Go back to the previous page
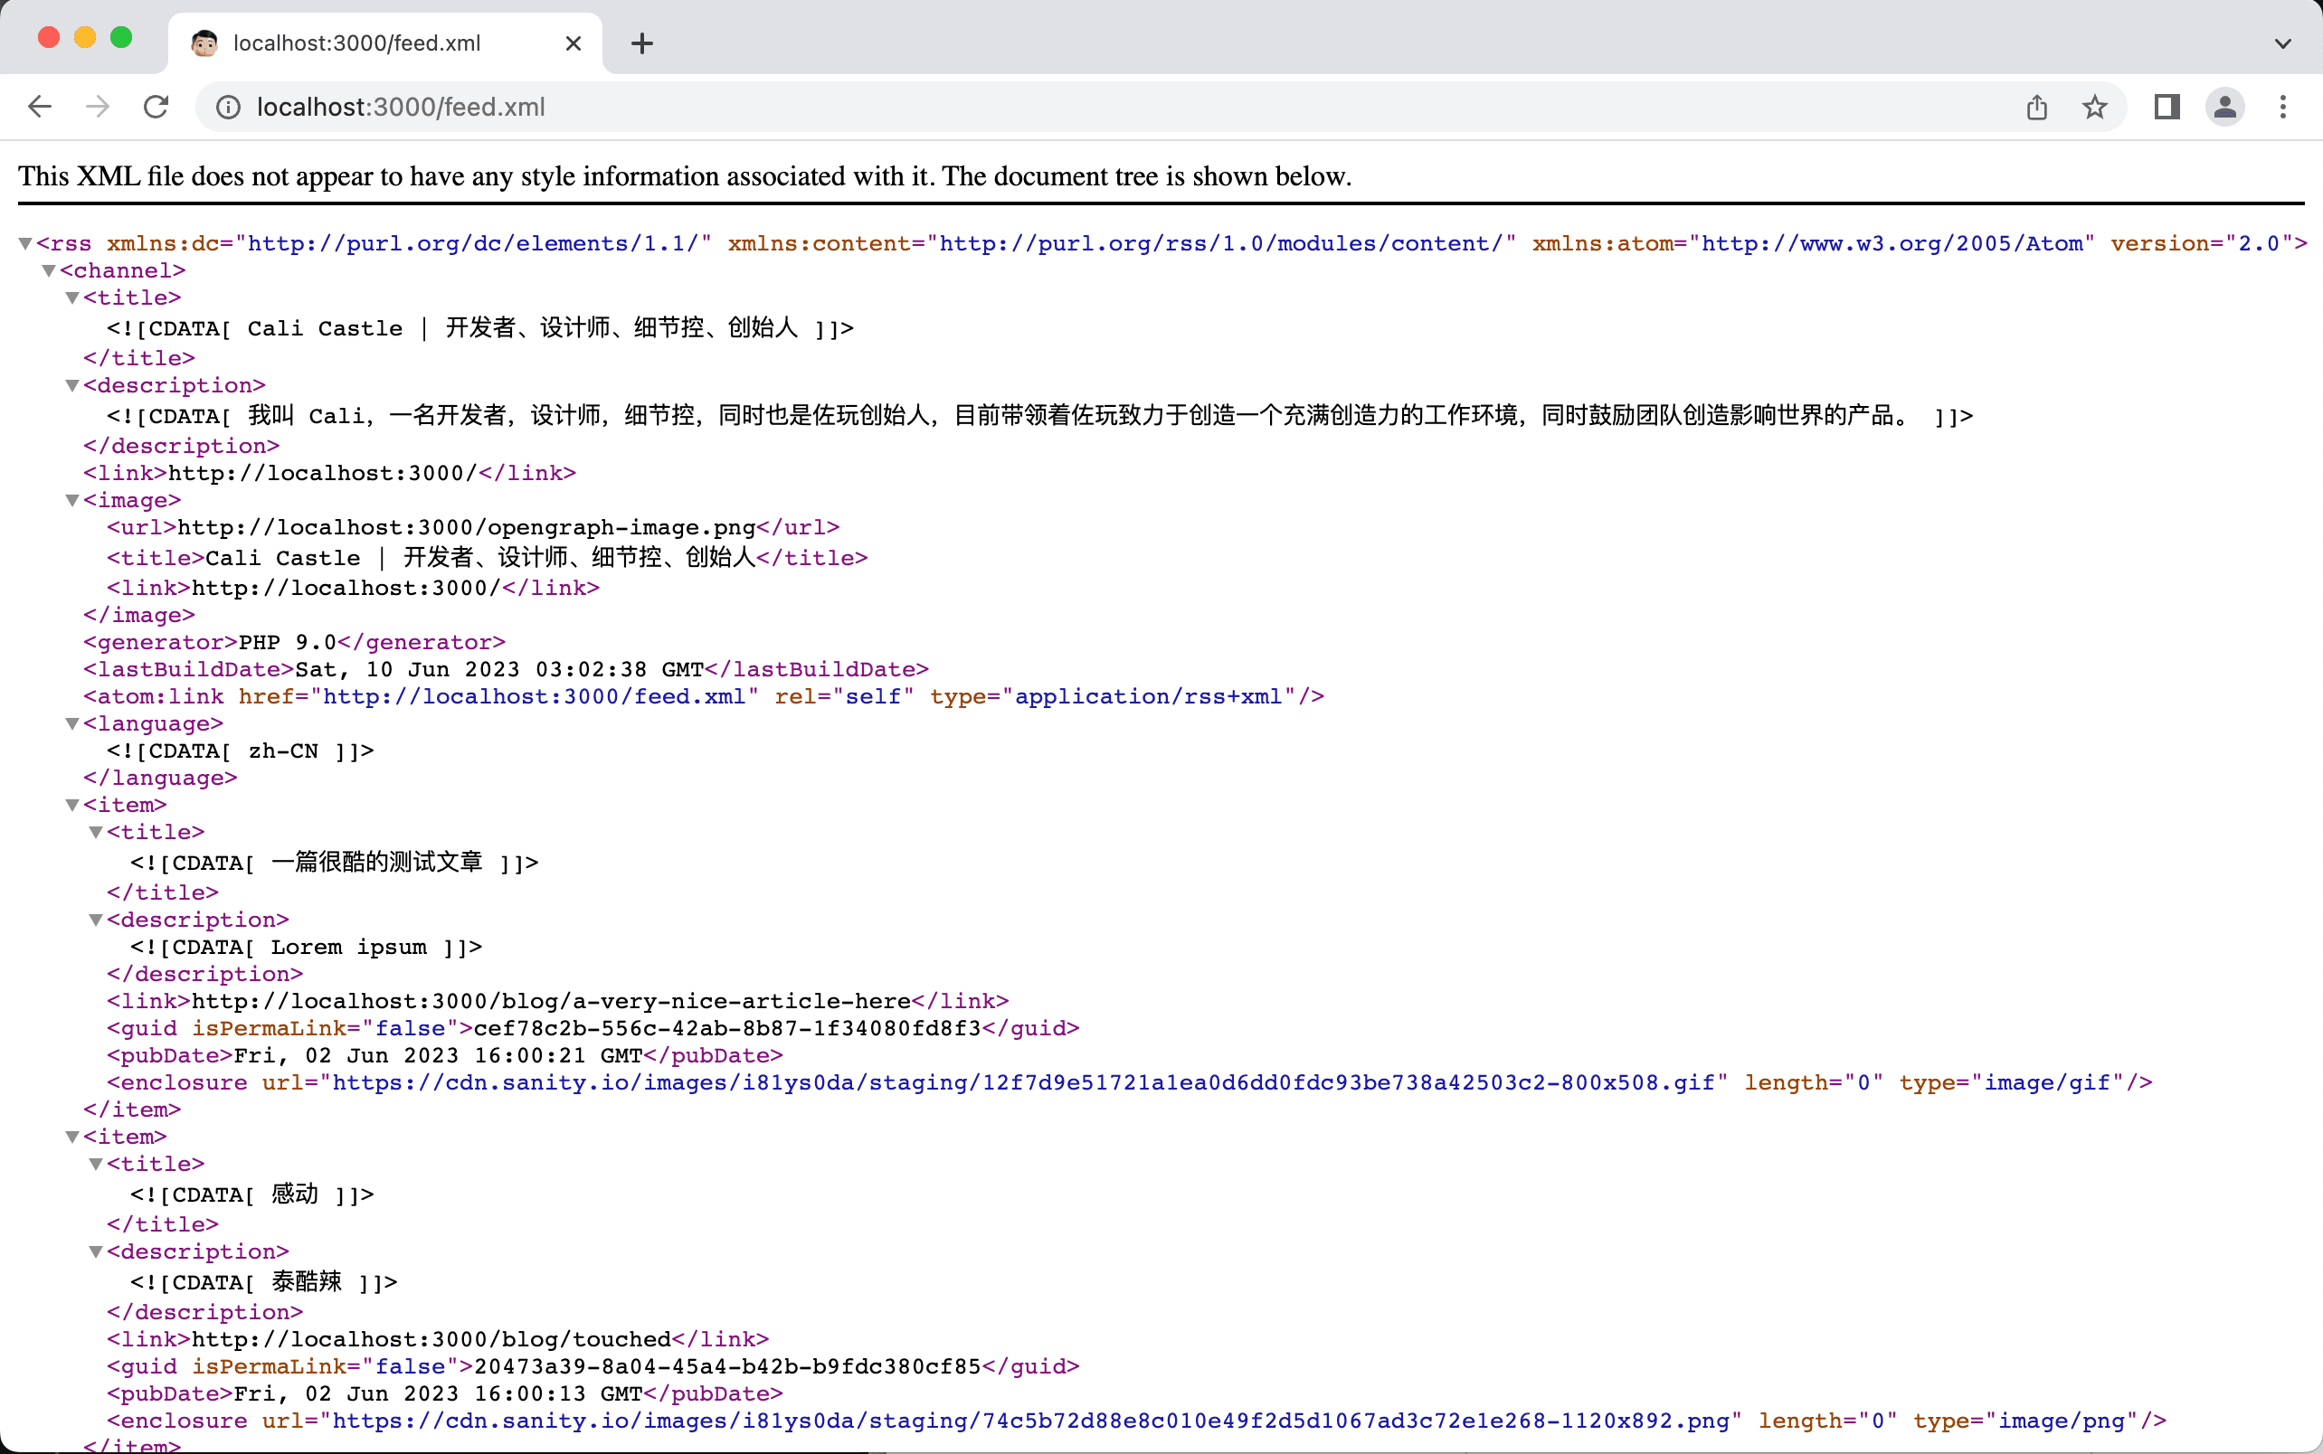This screenshot has width=2323, height=1454. pyautogui.click(x=40, y=107)
